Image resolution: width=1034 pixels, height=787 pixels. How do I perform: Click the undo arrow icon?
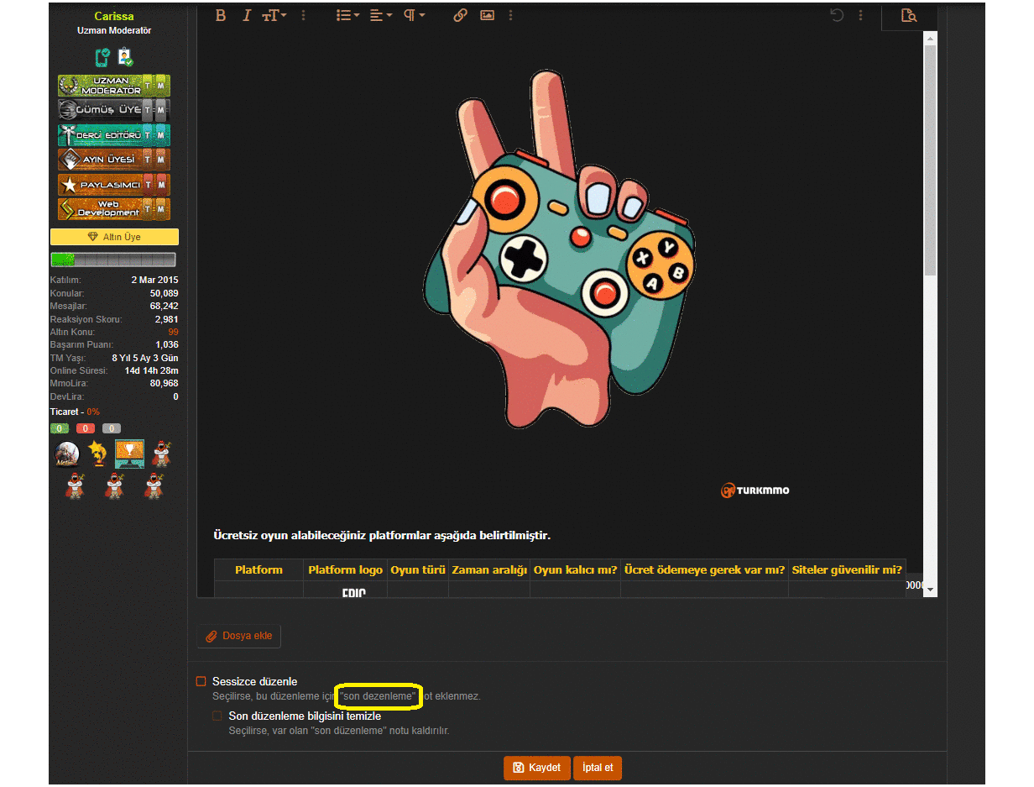point(836,15)
